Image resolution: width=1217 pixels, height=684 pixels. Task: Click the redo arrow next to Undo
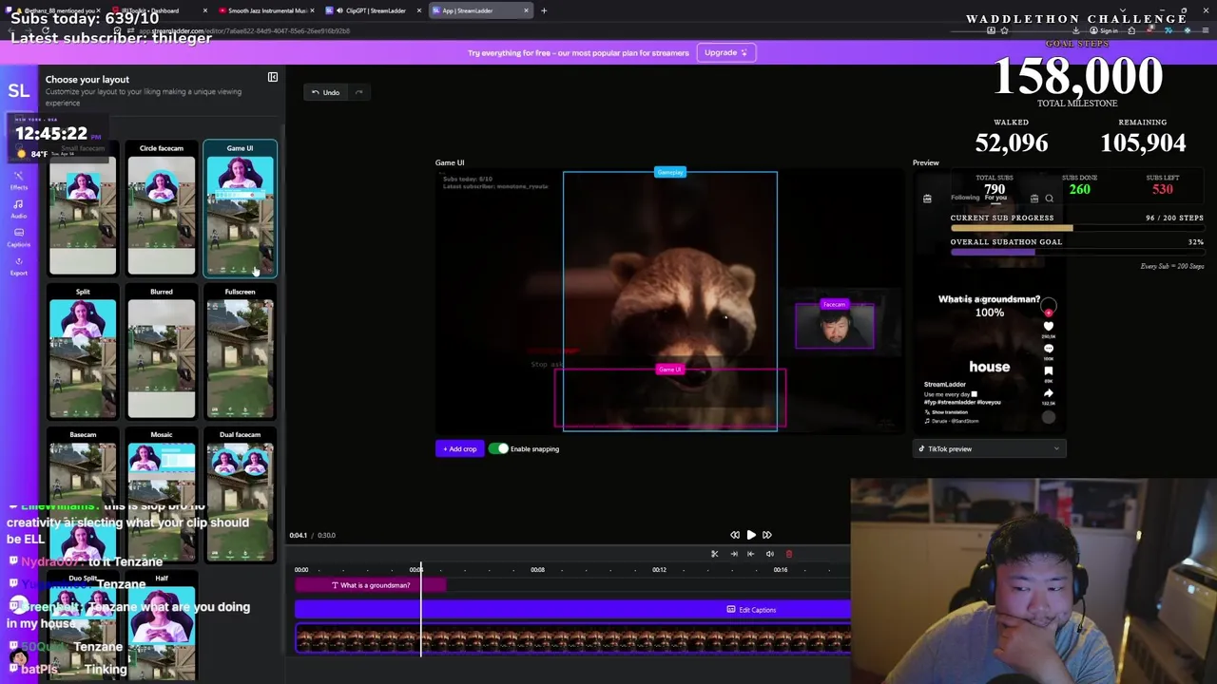coord(358,92)
